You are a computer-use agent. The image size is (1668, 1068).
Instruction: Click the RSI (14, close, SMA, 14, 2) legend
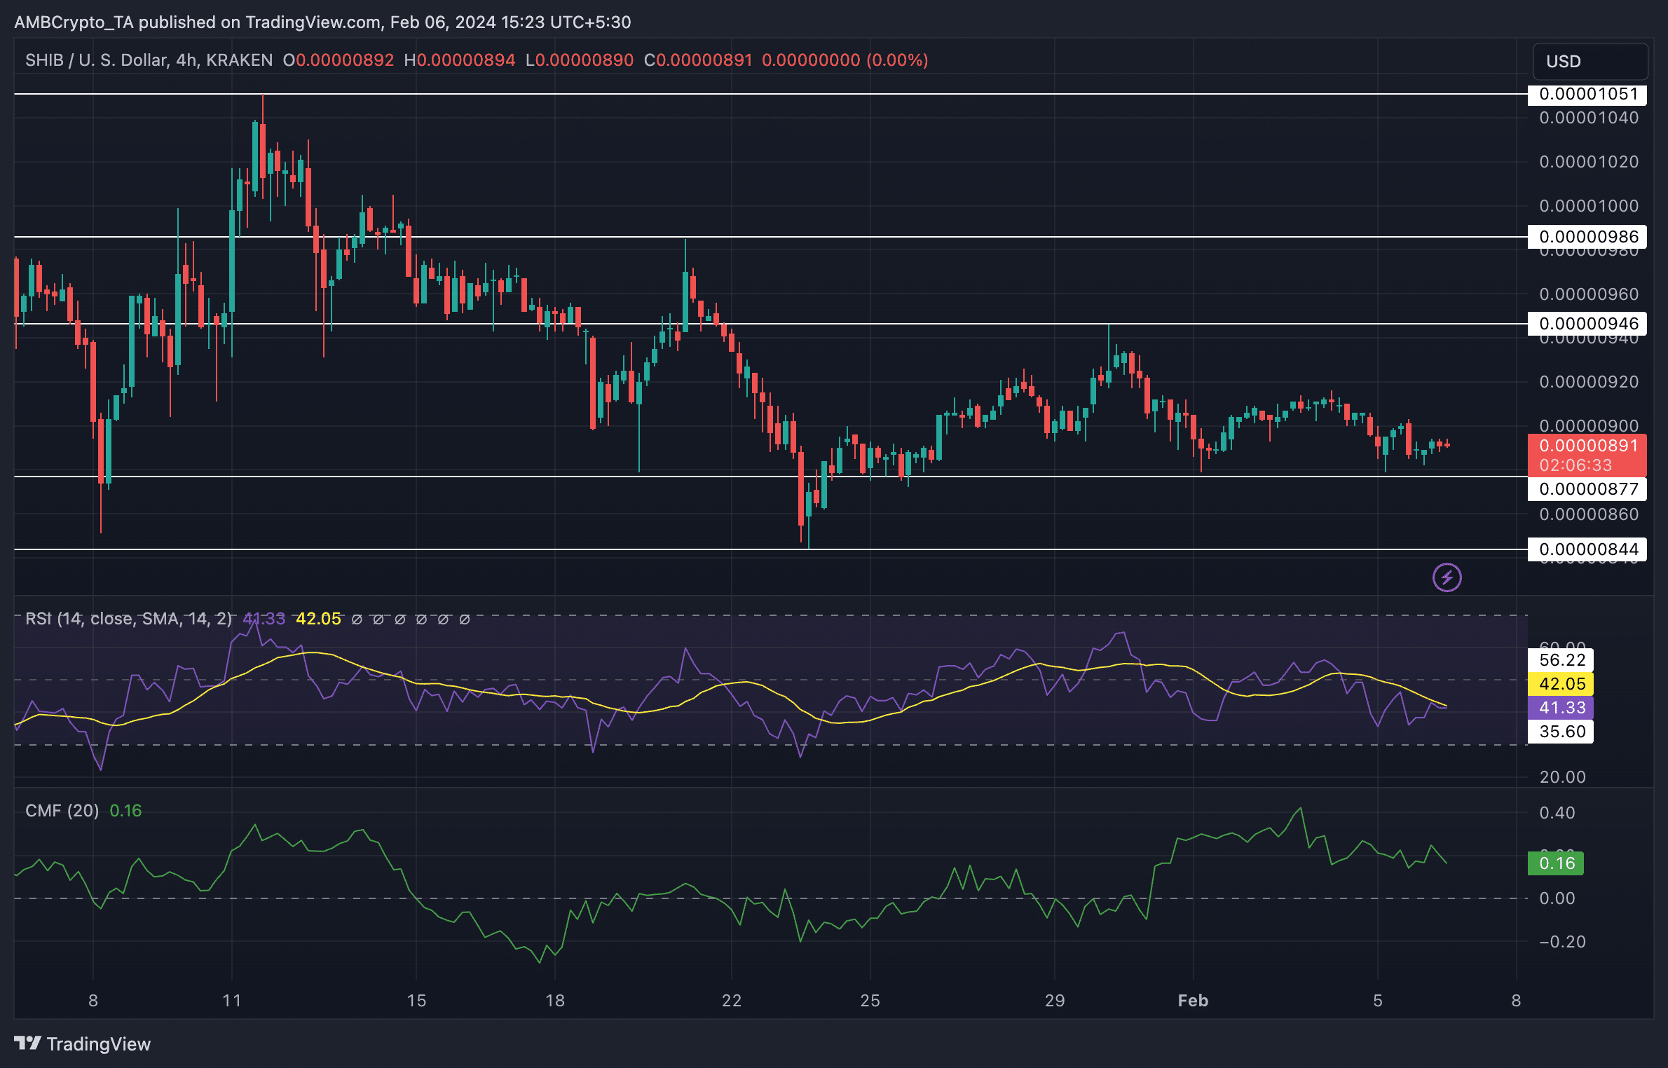click(128, 619)
